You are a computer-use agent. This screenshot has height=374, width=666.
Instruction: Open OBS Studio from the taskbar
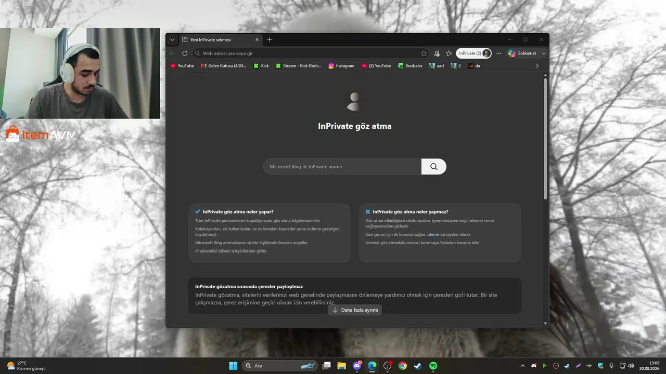[x=387, y=366]
